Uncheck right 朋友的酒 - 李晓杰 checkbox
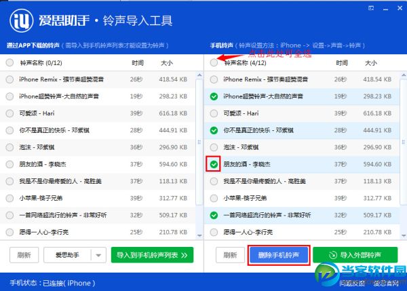 click(214, 164)
